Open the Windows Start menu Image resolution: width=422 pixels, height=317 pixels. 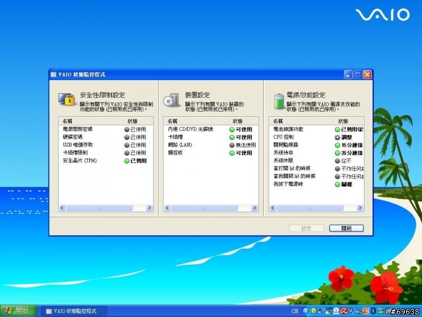(x=18, y=311)
